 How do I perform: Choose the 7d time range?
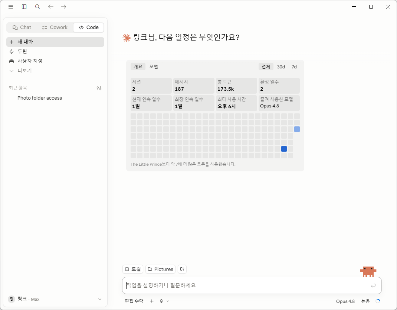[294, 67]
